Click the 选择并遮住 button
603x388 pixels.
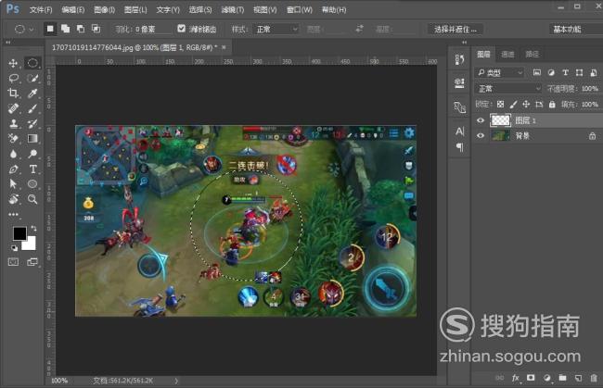tap(455, 29)
